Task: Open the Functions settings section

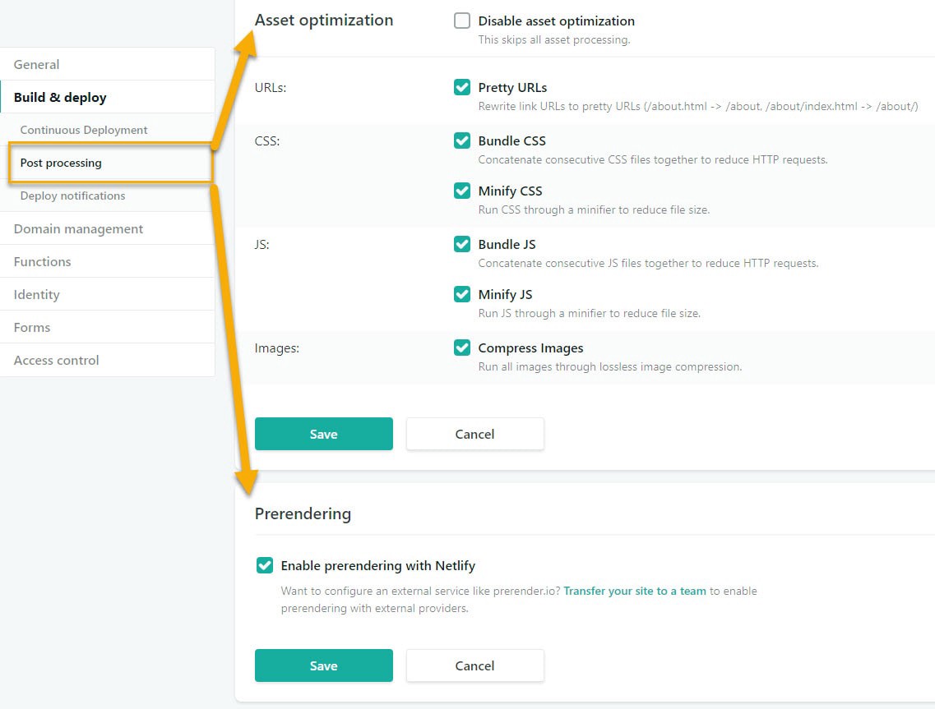Action: (x=43, y=261)
